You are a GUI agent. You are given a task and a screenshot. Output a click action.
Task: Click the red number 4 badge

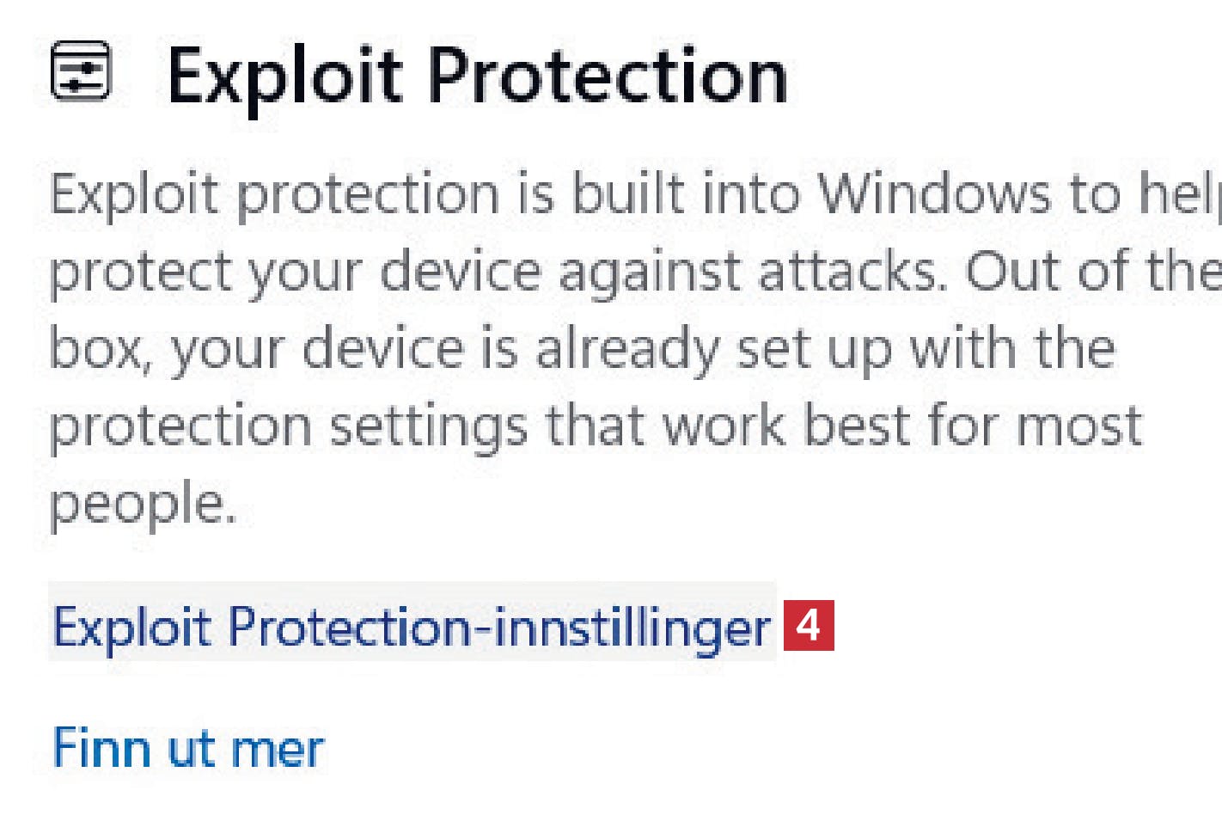tap(809, 625)
